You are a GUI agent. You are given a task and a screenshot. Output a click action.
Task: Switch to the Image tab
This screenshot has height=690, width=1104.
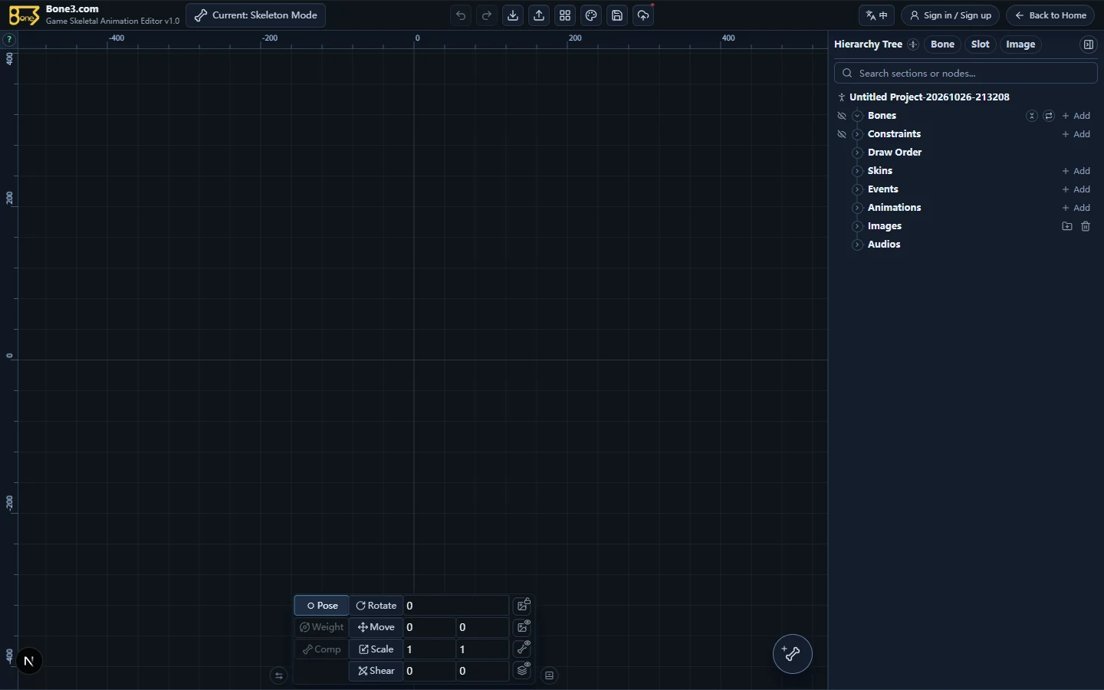tap(1020, 44)
